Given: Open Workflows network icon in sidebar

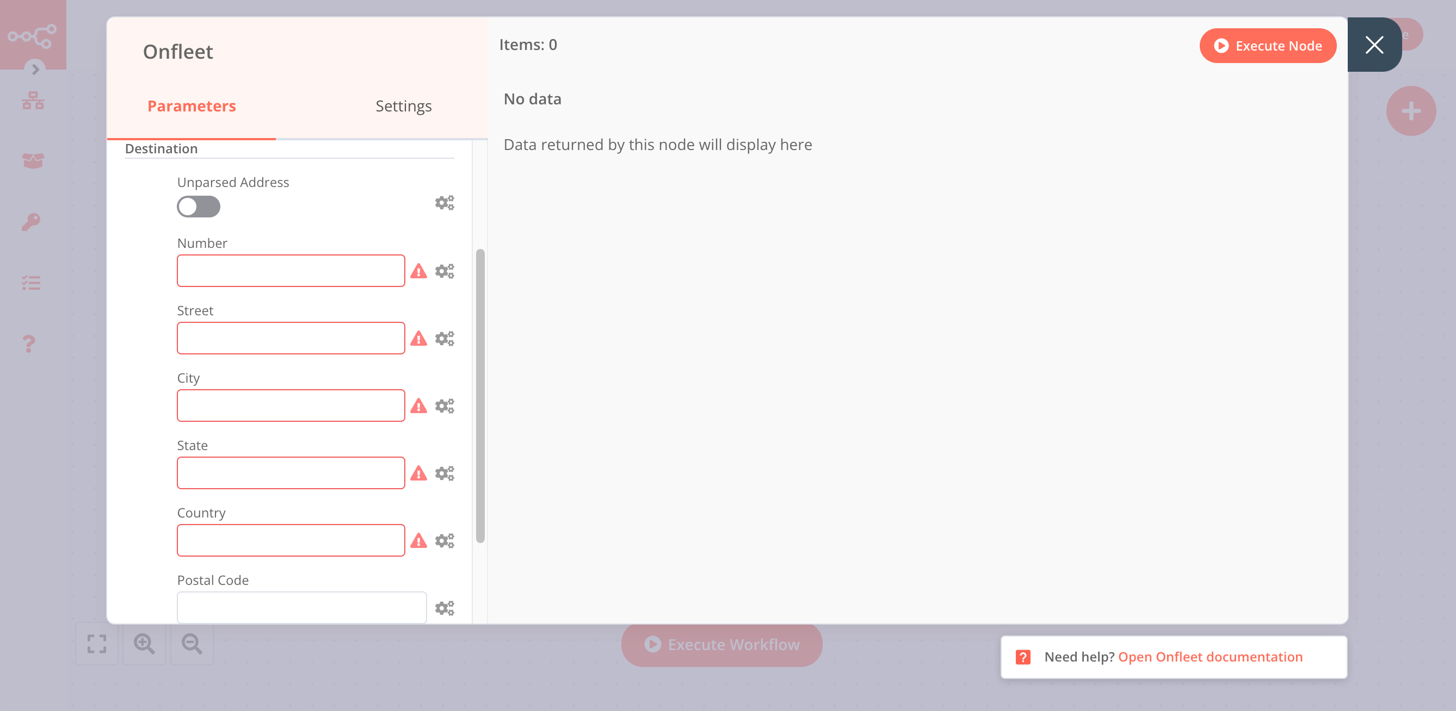Looking at the screenshot, I should (x=33, y=101).
